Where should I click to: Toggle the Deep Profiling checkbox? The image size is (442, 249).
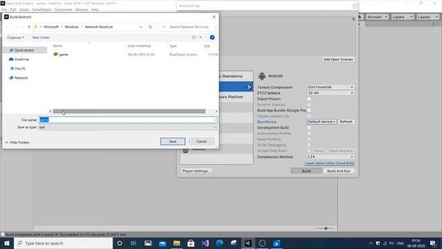tap(309, 139)
